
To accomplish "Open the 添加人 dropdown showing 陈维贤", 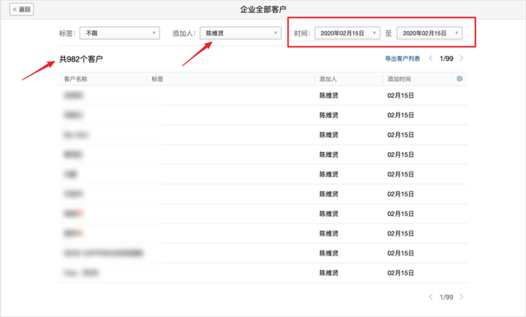I will [x=241, y=33].
